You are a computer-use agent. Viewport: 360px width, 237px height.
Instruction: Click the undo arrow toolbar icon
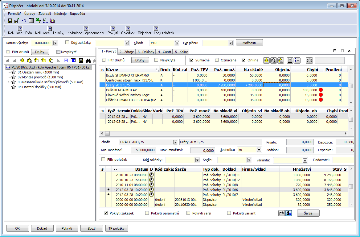pyautogui.click(x=24, y=21)
